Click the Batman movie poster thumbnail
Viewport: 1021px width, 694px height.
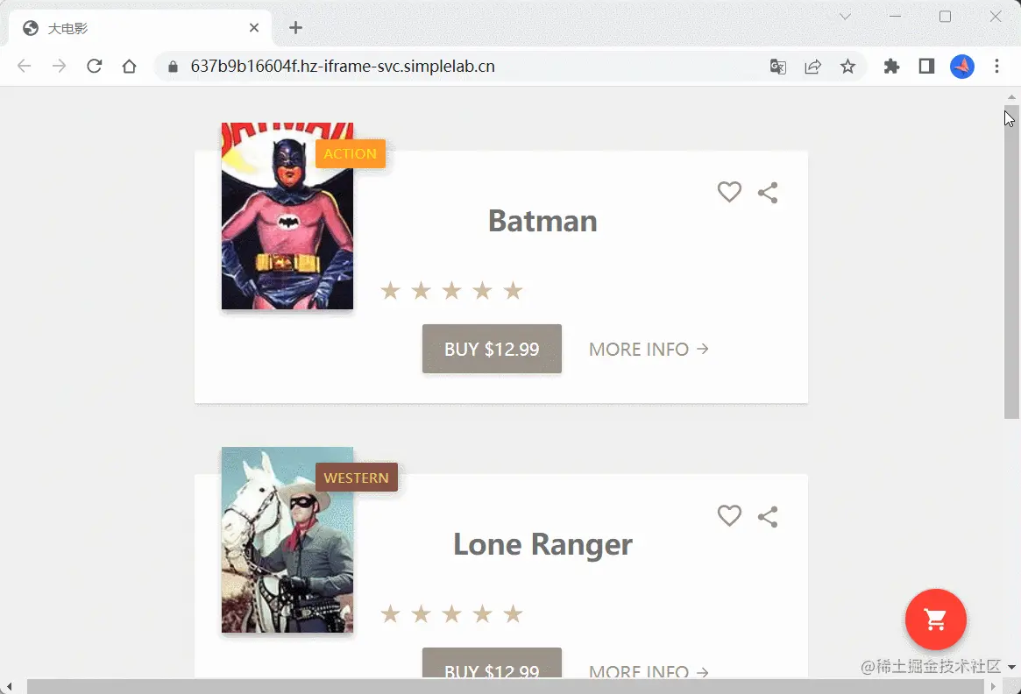tap(287, 216)
